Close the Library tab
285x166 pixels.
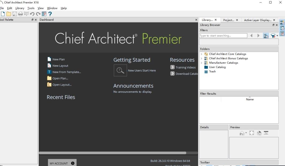point(216,20)
